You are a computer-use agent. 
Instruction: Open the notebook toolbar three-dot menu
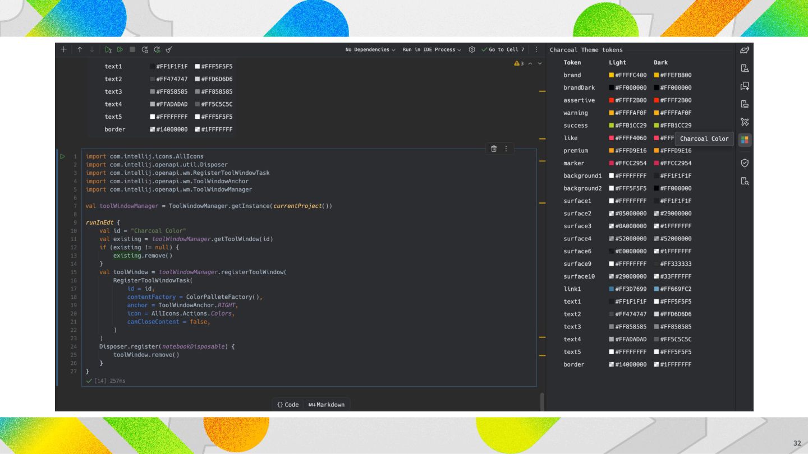coord(536,50)
